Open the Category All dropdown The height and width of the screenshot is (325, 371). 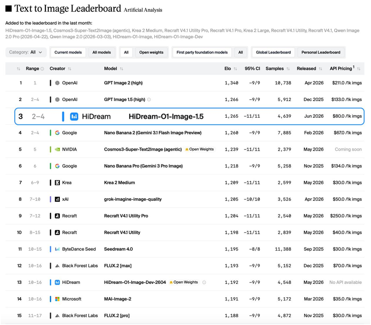(26, 52)
